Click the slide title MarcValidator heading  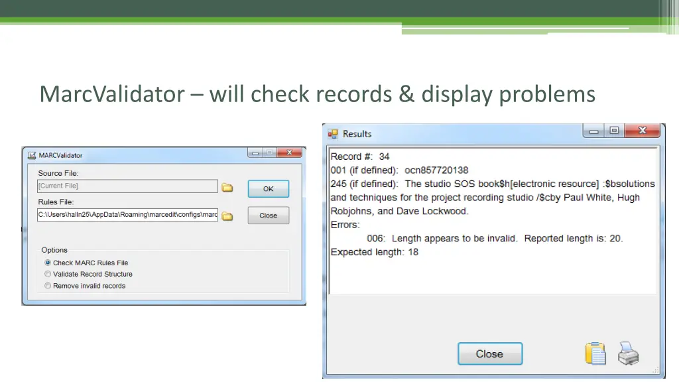coord(318,94)
